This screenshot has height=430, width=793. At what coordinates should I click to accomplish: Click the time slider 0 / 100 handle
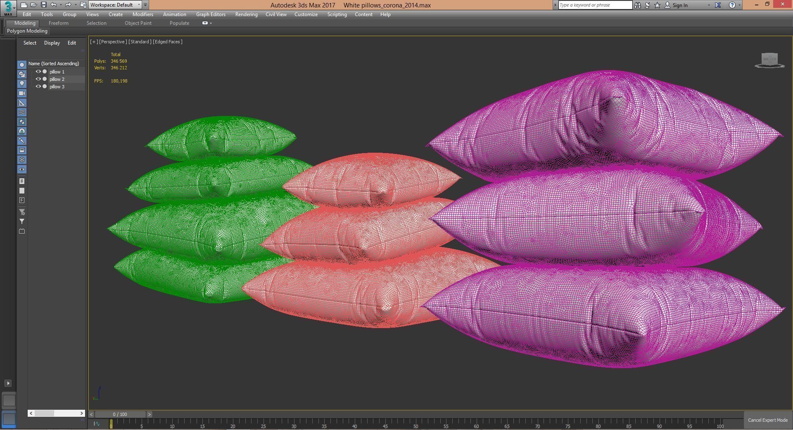120,414
